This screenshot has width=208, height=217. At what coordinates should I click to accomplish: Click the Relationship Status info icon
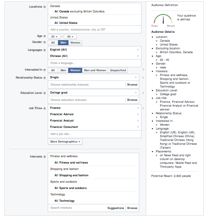45,78
